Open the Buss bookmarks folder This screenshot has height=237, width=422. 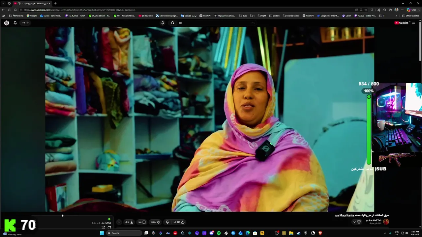pos(243,16)
